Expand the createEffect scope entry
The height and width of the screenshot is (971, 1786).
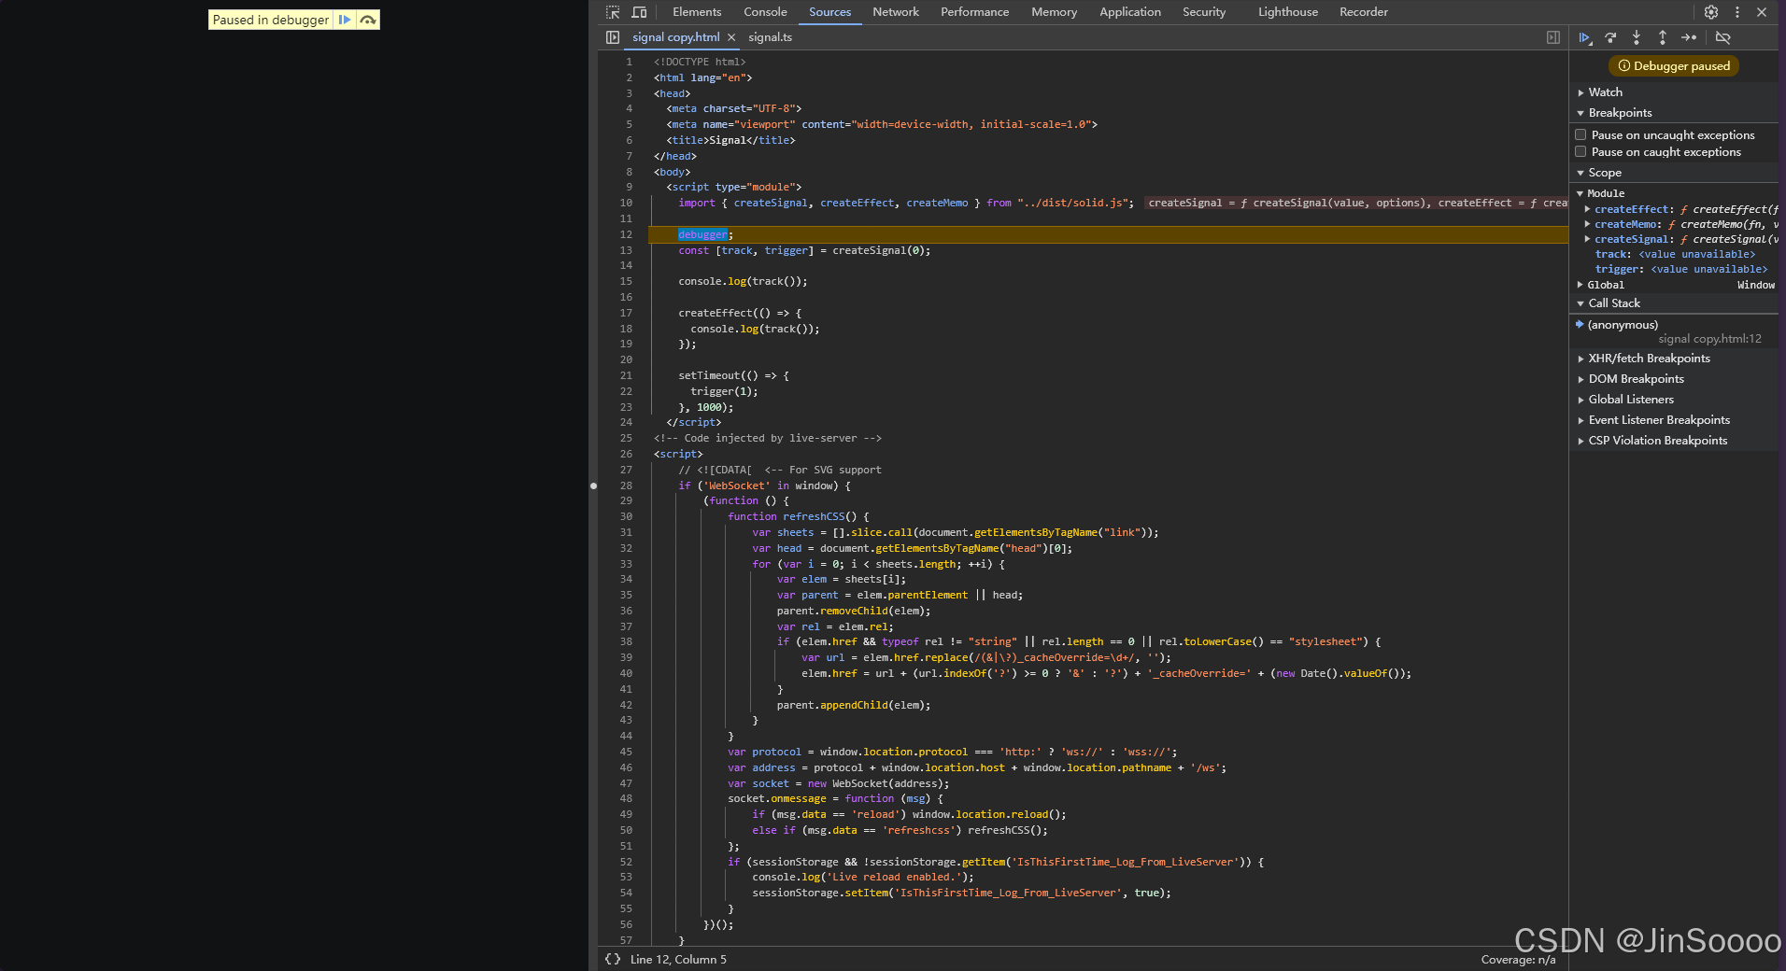(1587, 209)
